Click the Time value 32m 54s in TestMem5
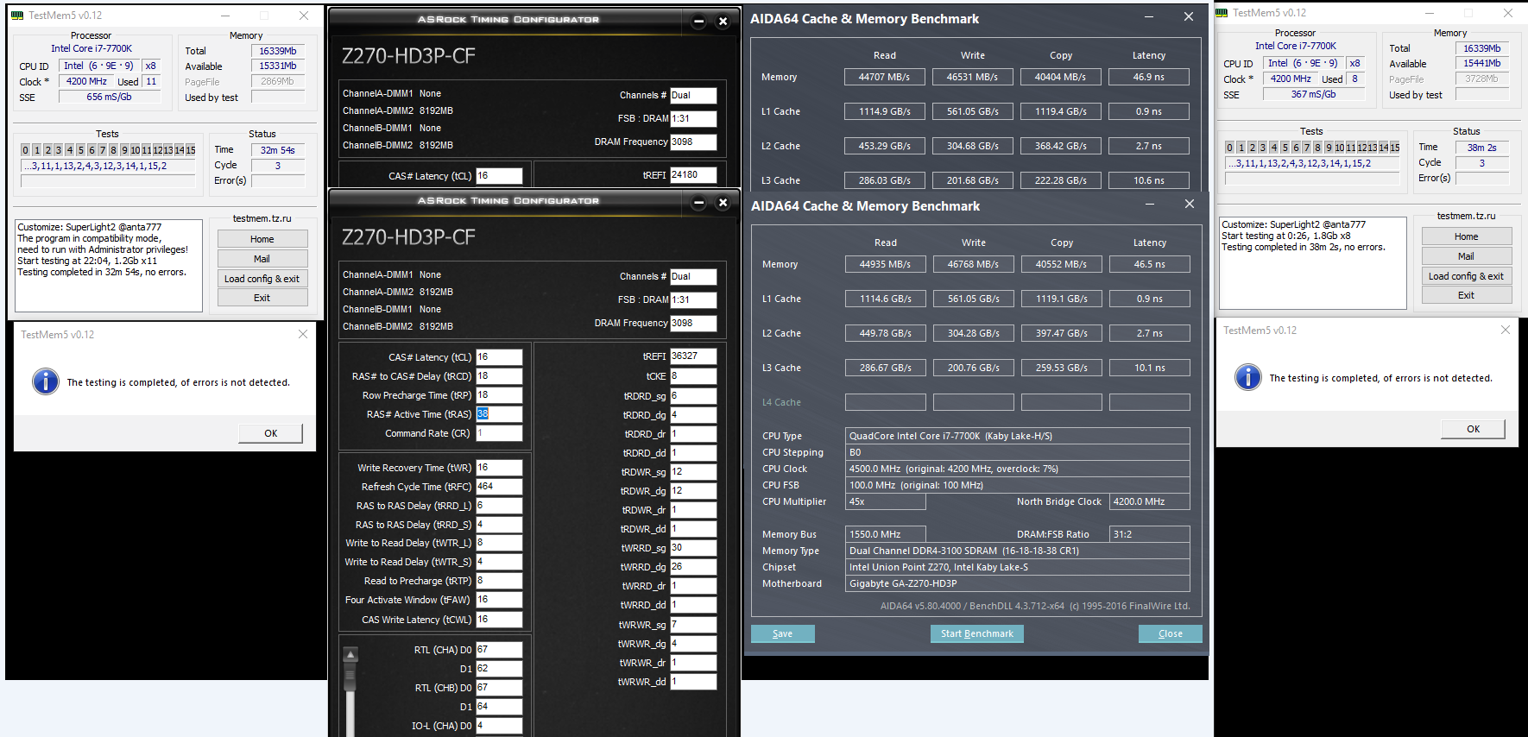Screen dimensions: 1528x737 (x=278, y=150)
